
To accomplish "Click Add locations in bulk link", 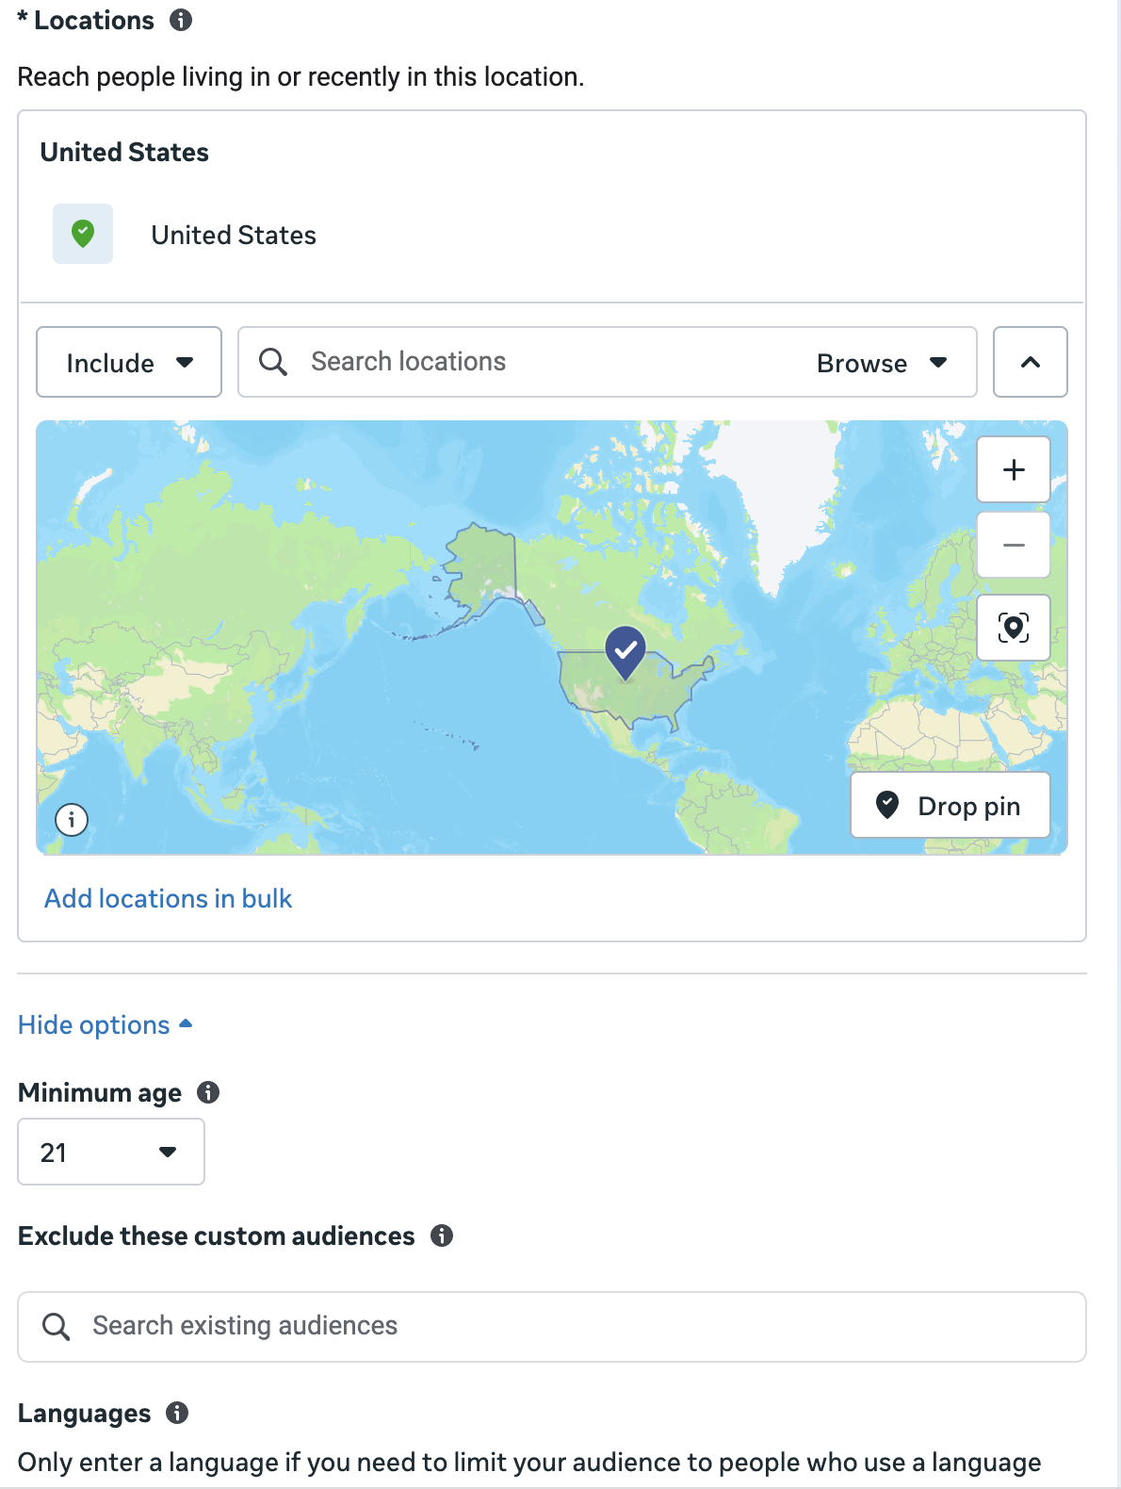I will pyautogui.click(x=168, y=898).
